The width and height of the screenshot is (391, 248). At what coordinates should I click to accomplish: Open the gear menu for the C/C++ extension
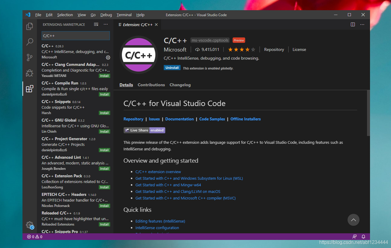click(x=108, y=57)
